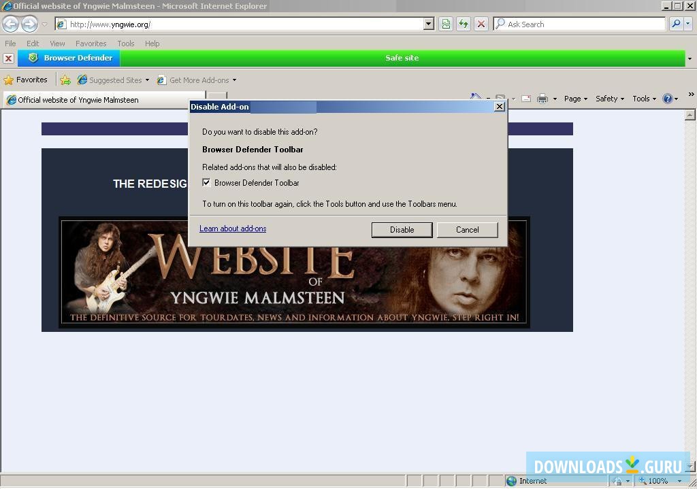Open the Edit menu

pyautogui.click(x=33, y=44)
